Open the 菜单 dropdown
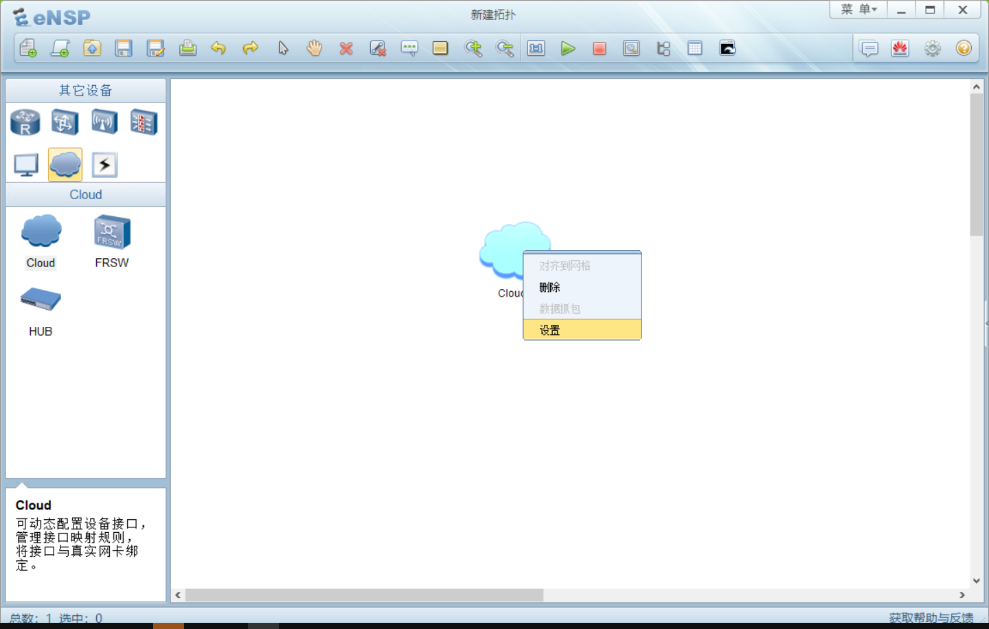 [x=857, y=10]
